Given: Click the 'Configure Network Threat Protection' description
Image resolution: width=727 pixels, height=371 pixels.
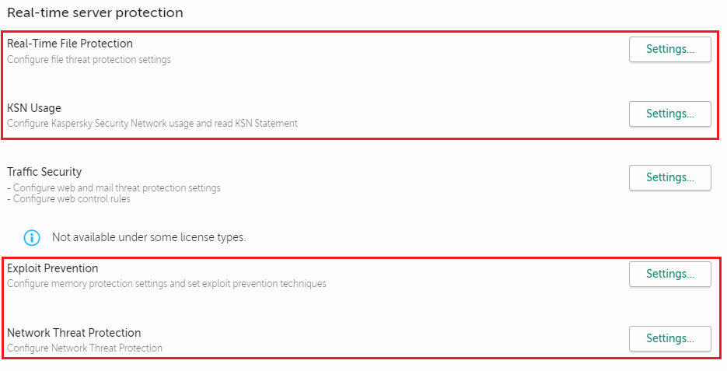Looking at the screenshot, I should click(85, 348).
